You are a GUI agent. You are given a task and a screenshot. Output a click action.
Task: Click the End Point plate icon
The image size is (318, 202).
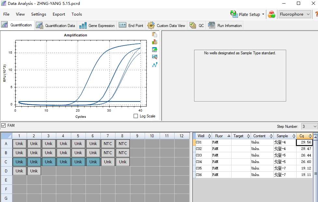coord(122,25)
